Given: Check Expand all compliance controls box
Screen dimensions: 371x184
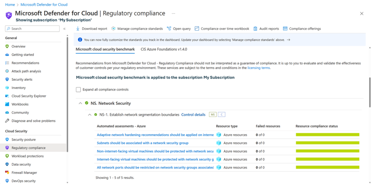Looking at the screenshot, I should pos(78,89).
